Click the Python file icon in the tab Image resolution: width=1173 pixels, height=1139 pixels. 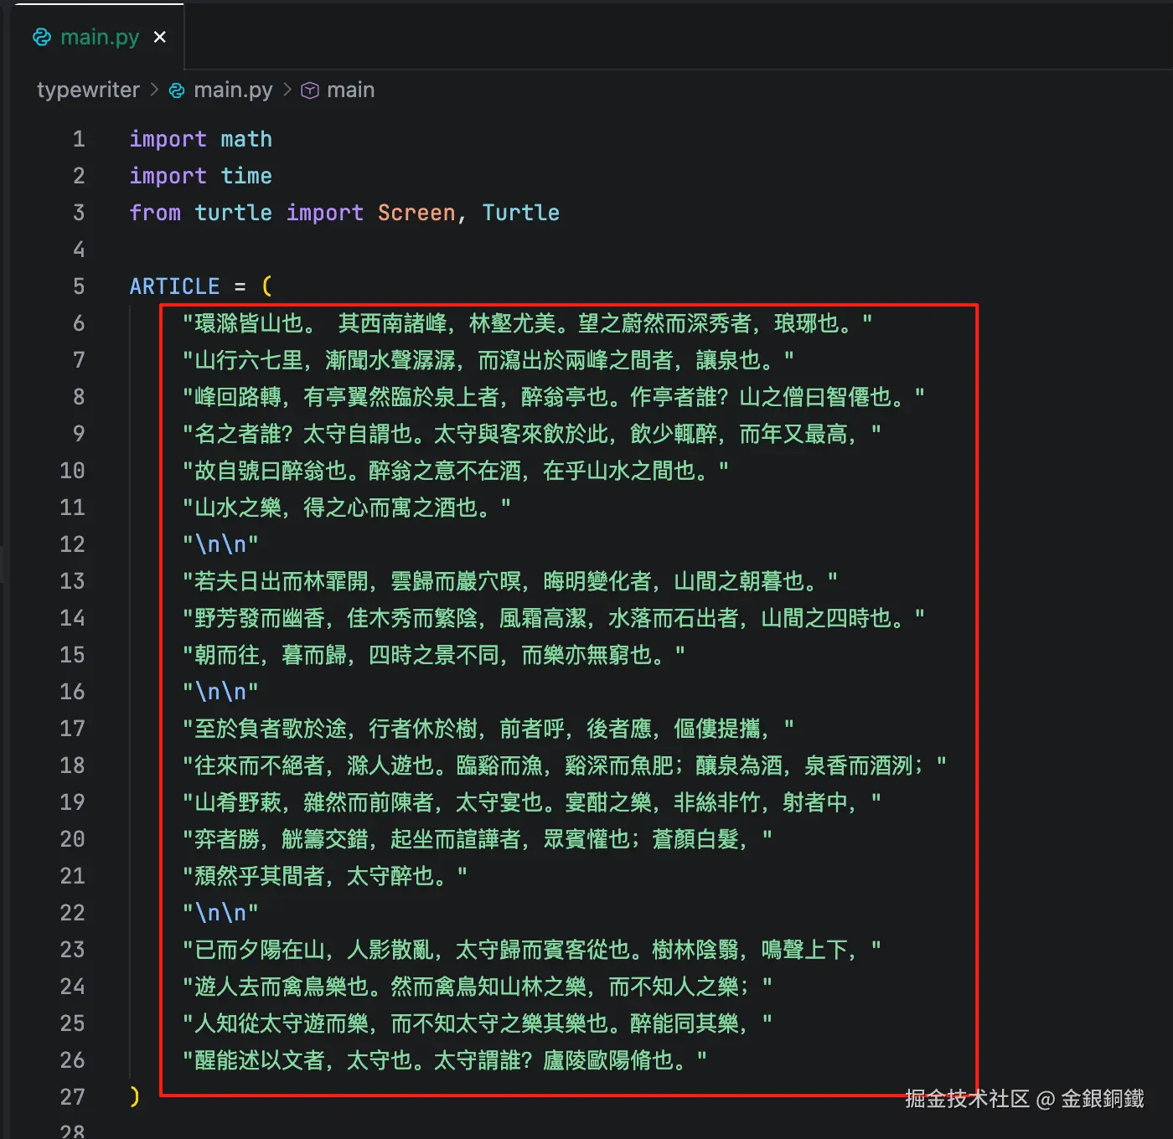pos(41,37)
